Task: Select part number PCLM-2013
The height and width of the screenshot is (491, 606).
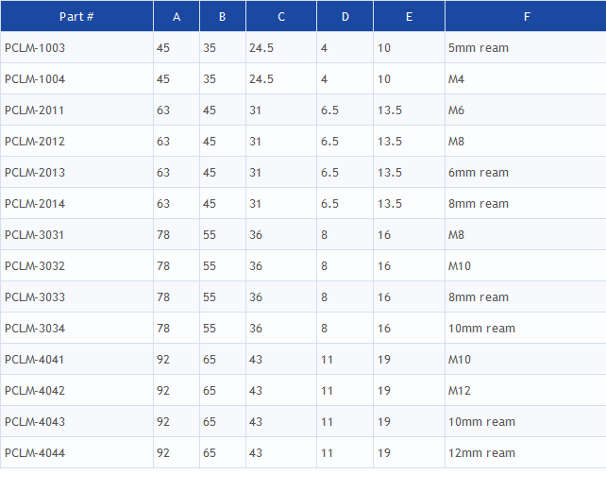Action: (35, 173)
